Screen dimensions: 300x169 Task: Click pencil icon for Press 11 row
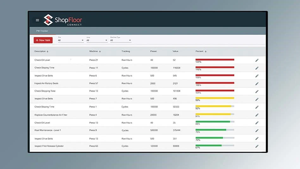click(x=257, y=68)
